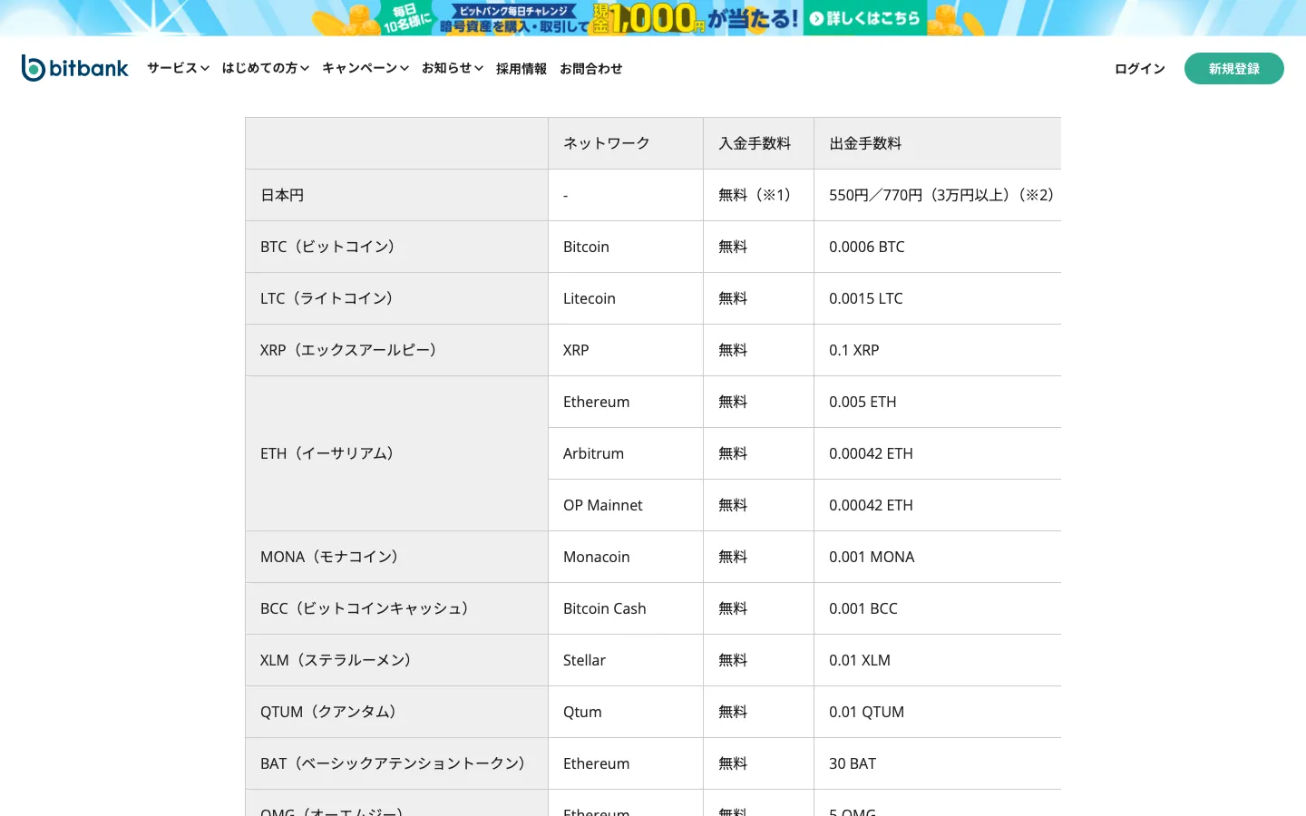This screenshot has height=816, width=1306.
Task: Click the Qtum network cell
Action: (x=626, y=712)
